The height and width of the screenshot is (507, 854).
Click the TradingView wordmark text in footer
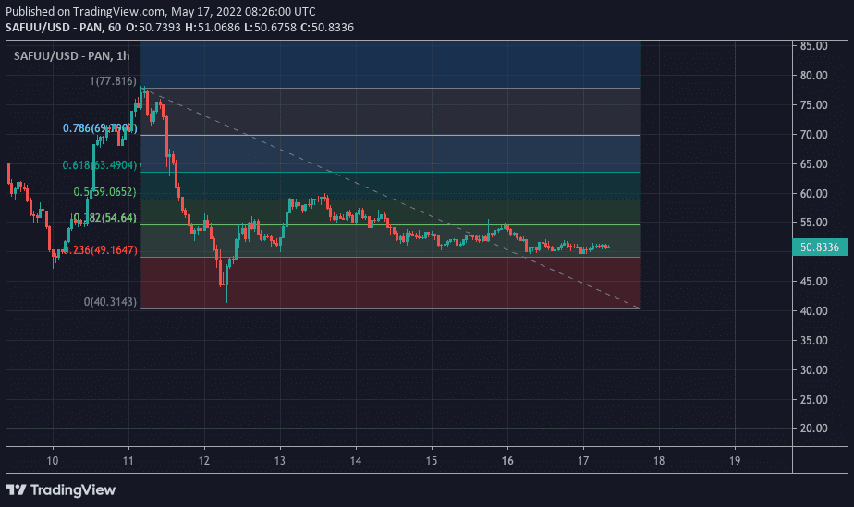[x=72, y=489]
